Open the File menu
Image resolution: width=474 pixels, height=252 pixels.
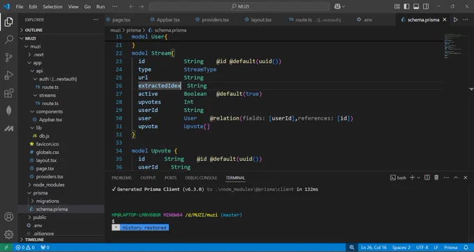(20, 6)
